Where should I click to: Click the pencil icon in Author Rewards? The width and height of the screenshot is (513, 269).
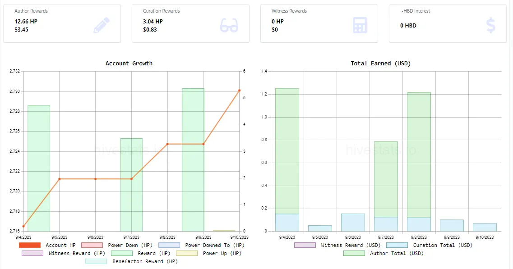(x=102, y=25)
